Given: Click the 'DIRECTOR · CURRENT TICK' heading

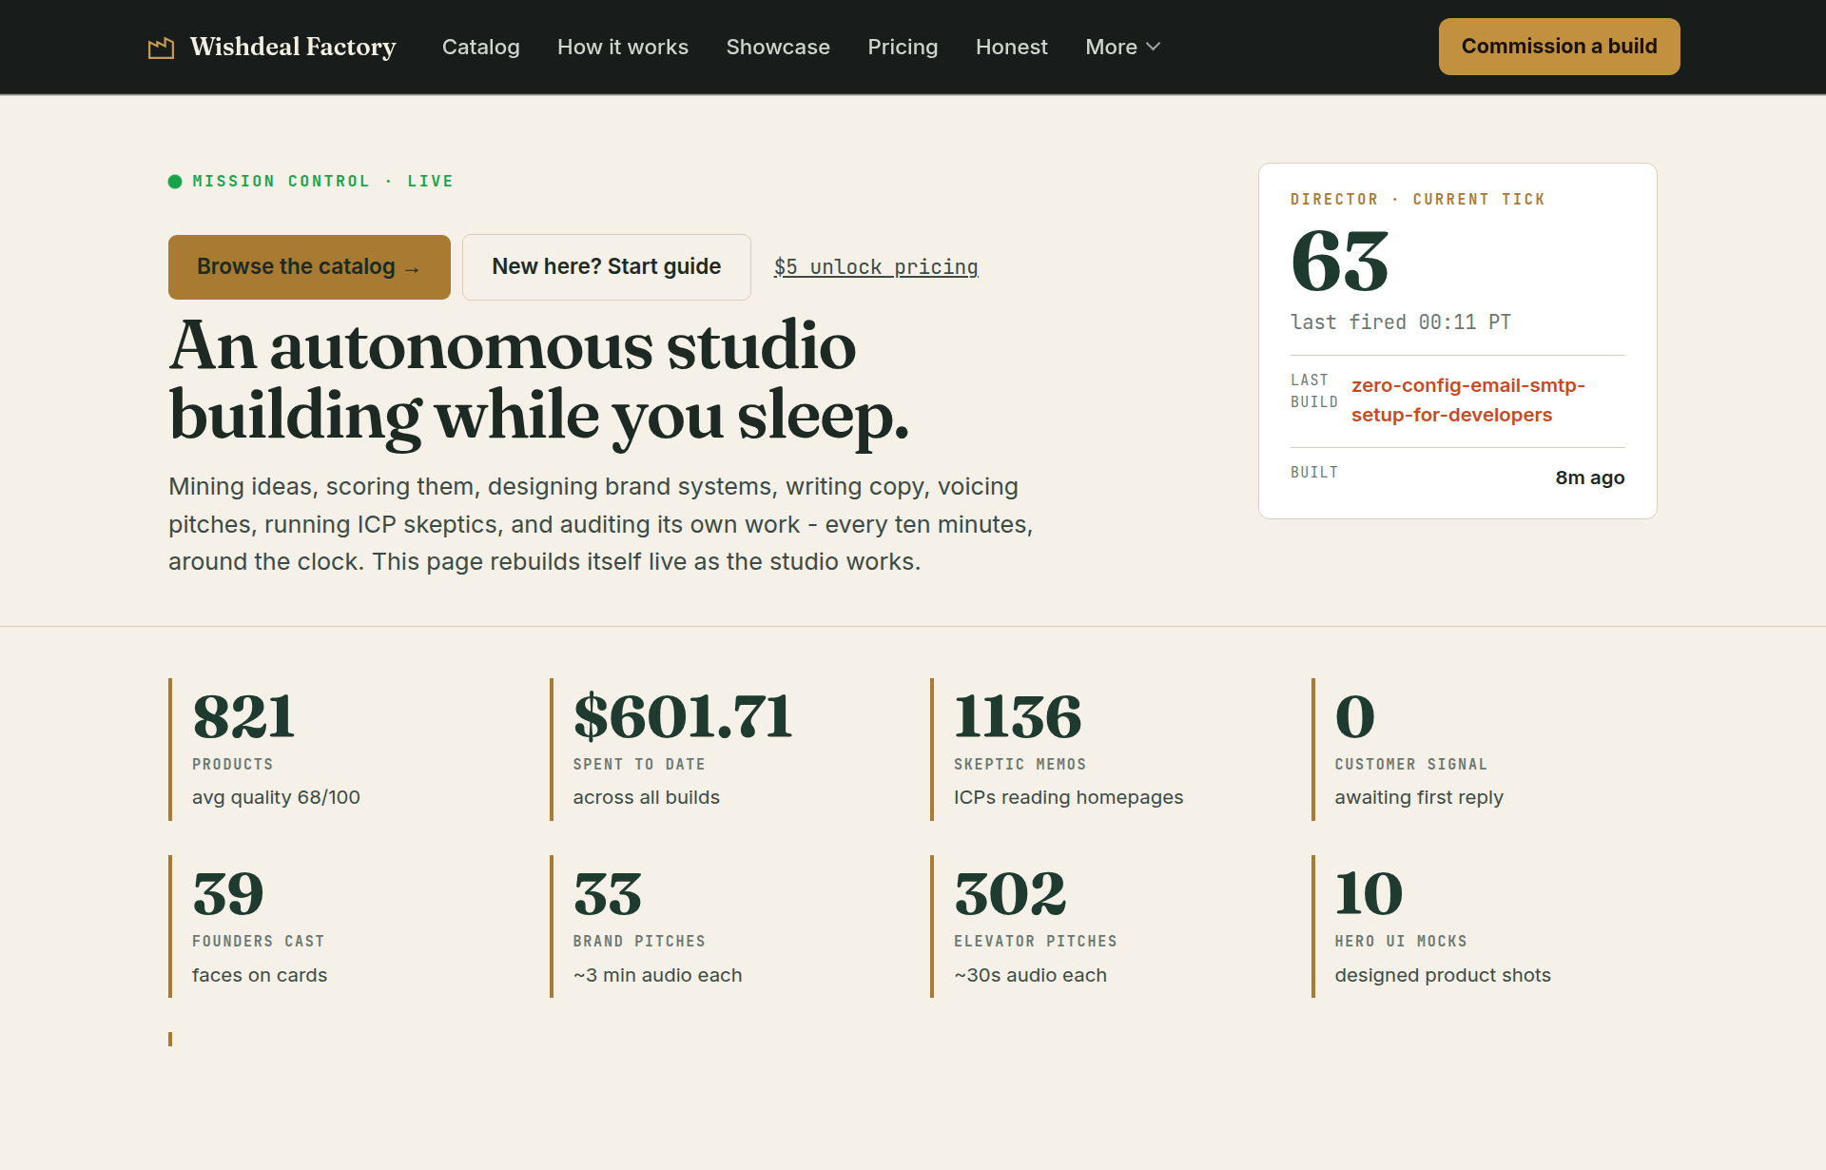Looking at the screenshot, I should tap(1417, 199).
